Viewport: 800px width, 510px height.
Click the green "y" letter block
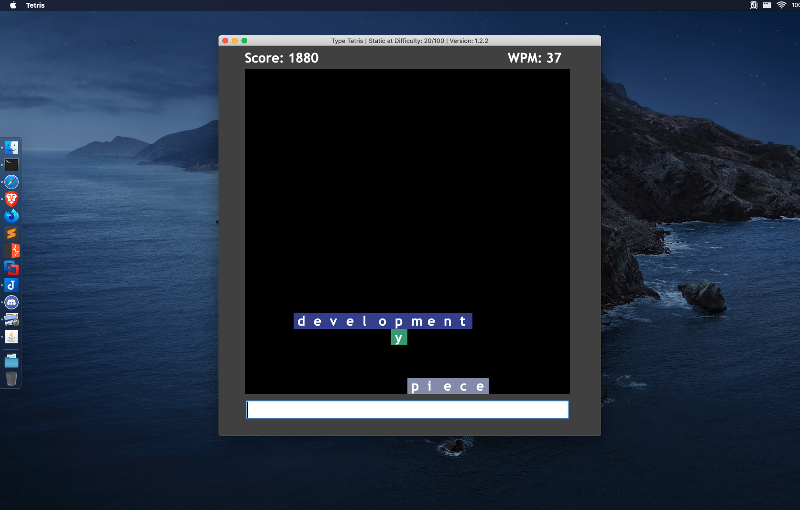pyautogui.click(x=399, y=337)
